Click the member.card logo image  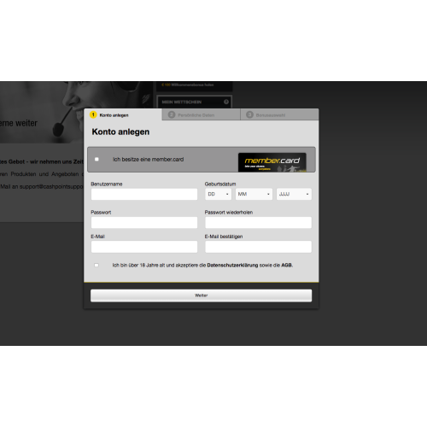(272, 162)
